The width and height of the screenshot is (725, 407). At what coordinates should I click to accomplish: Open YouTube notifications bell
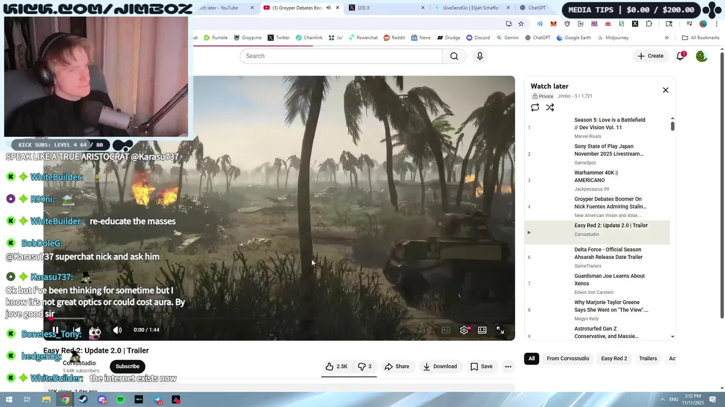(x=680, y=56)
